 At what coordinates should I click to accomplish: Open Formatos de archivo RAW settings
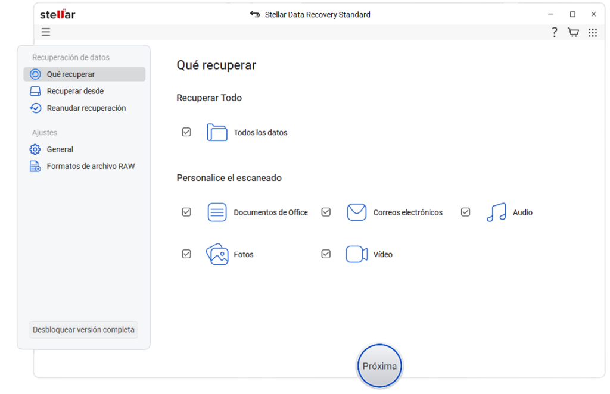[85, 166]
